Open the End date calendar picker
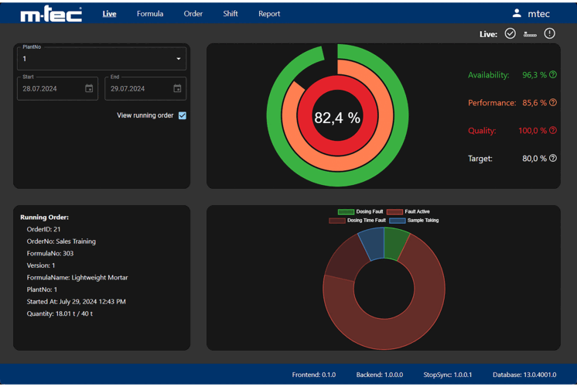This screenshot has height=387, width=577. point(177,89)
